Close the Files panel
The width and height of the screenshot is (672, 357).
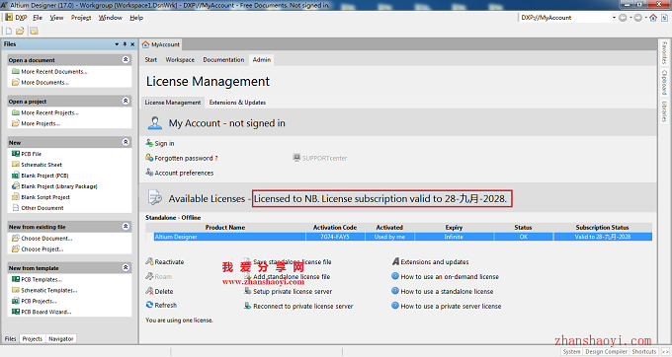[132, 44]
